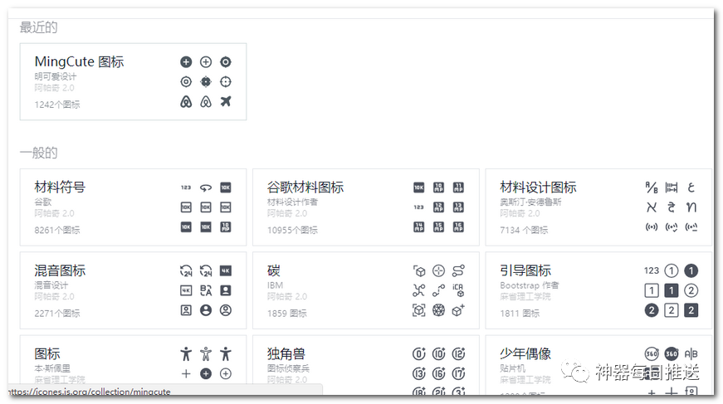Click the 3D cube plus icon in 碳 card
The width and height of the screenshot is (723, 404).
458,310
